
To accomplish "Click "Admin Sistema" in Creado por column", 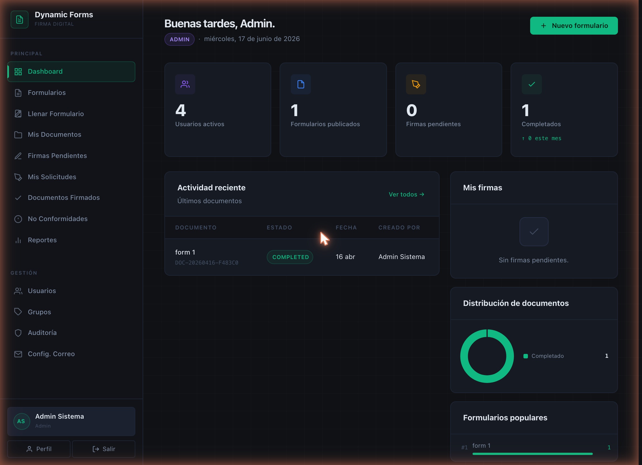I will point(402,257).
